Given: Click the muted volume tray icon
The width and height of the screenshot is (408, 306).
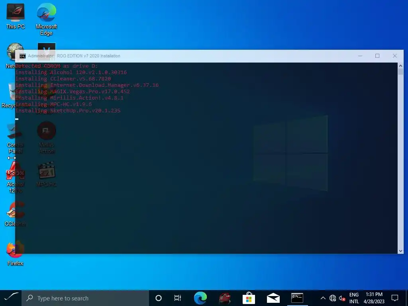Looking at the screenshot, I should coord(342,298).
